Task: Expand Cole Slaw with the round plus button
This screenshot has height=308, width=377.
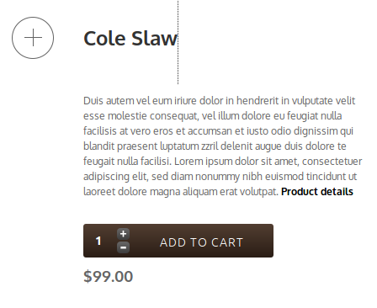Action: coord(33,38)
